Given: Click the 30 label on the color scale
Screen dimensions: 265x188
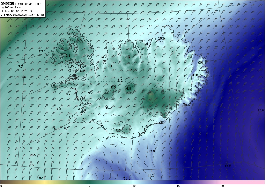Looking at the screenshot, I should pyautogui.click(x=222, y=186).
